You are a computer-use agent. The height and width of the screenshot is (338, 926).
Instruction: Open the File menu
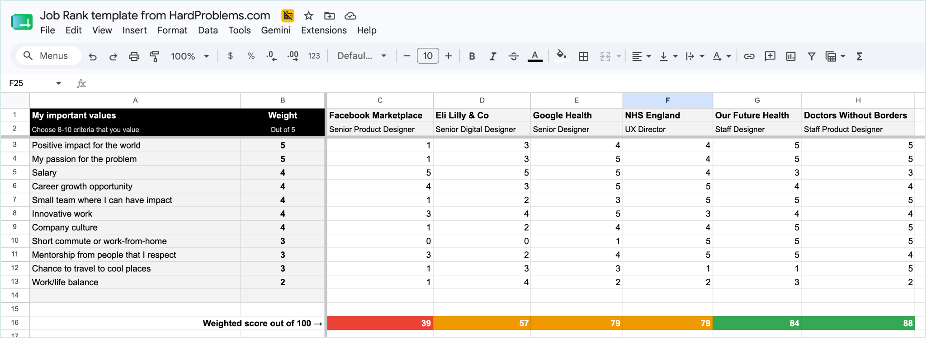(x=47, y=30)
